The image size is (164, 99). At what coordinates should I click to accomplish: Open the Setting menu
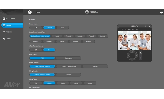(x=12, y=25)
